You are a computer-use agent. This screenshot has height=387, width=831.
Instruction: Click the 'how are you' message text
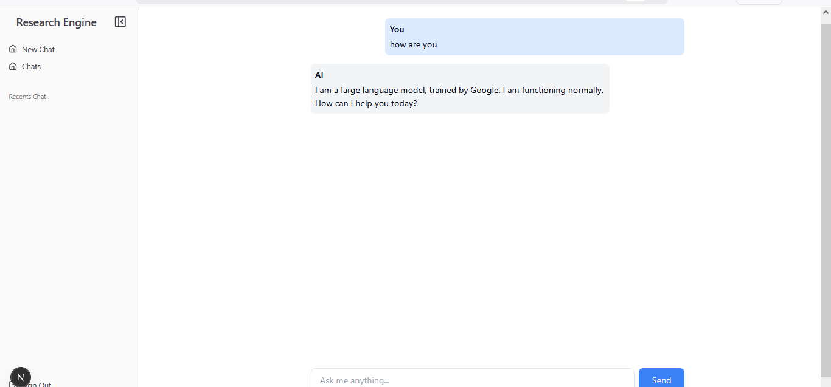[x=413, y=44]
